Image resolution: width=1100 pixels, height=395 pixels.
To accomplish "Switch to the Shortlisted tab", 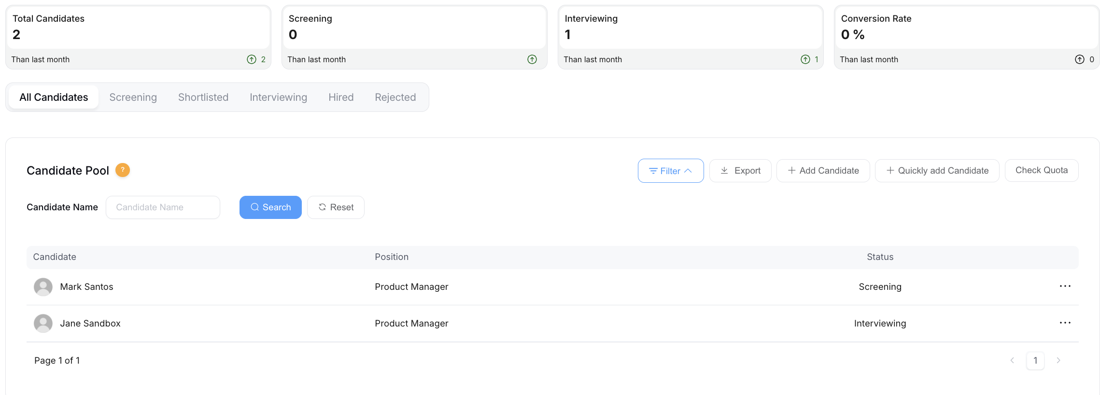I will pos(203,97).
